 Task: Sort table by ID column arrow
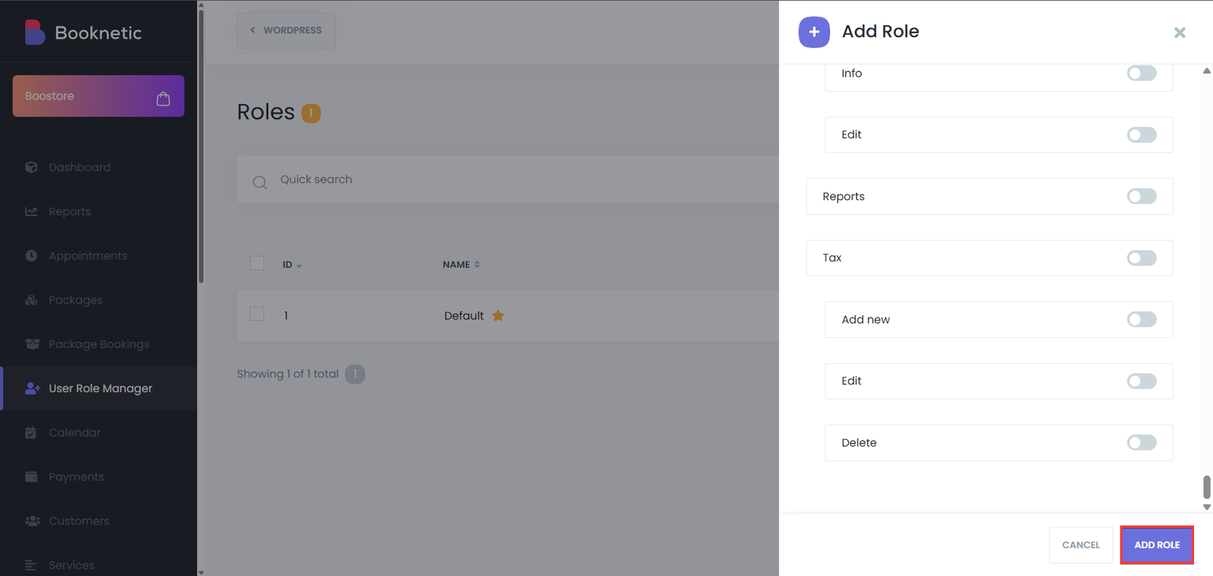(299, 265)
